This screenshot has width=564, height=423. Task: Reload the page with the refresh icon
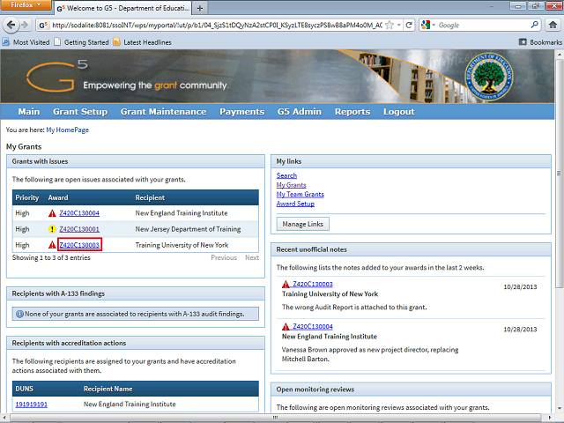(409, 25)
